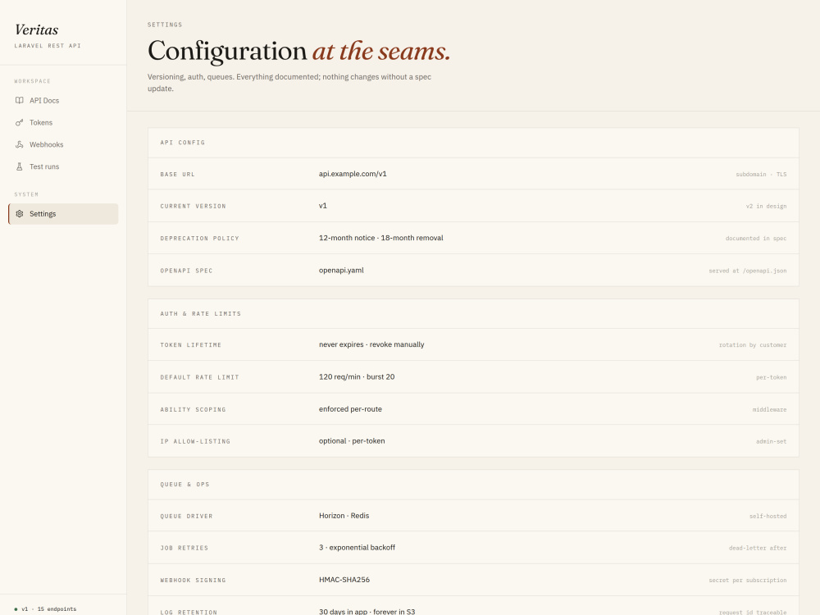Click the 'openapi.yaml' spec value
820x615 pixels.
tap(341, 271)
